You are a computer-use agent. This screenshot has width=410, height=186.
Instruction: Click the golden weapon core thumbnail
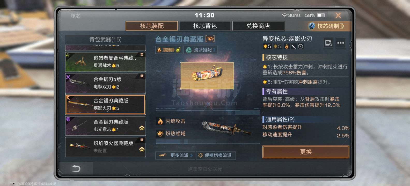point(207,75)
